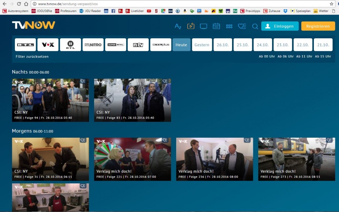Jump to Ab 11 Uhr time section
Image resolution: width=339 pixels, height=212 pixels.
304,56
